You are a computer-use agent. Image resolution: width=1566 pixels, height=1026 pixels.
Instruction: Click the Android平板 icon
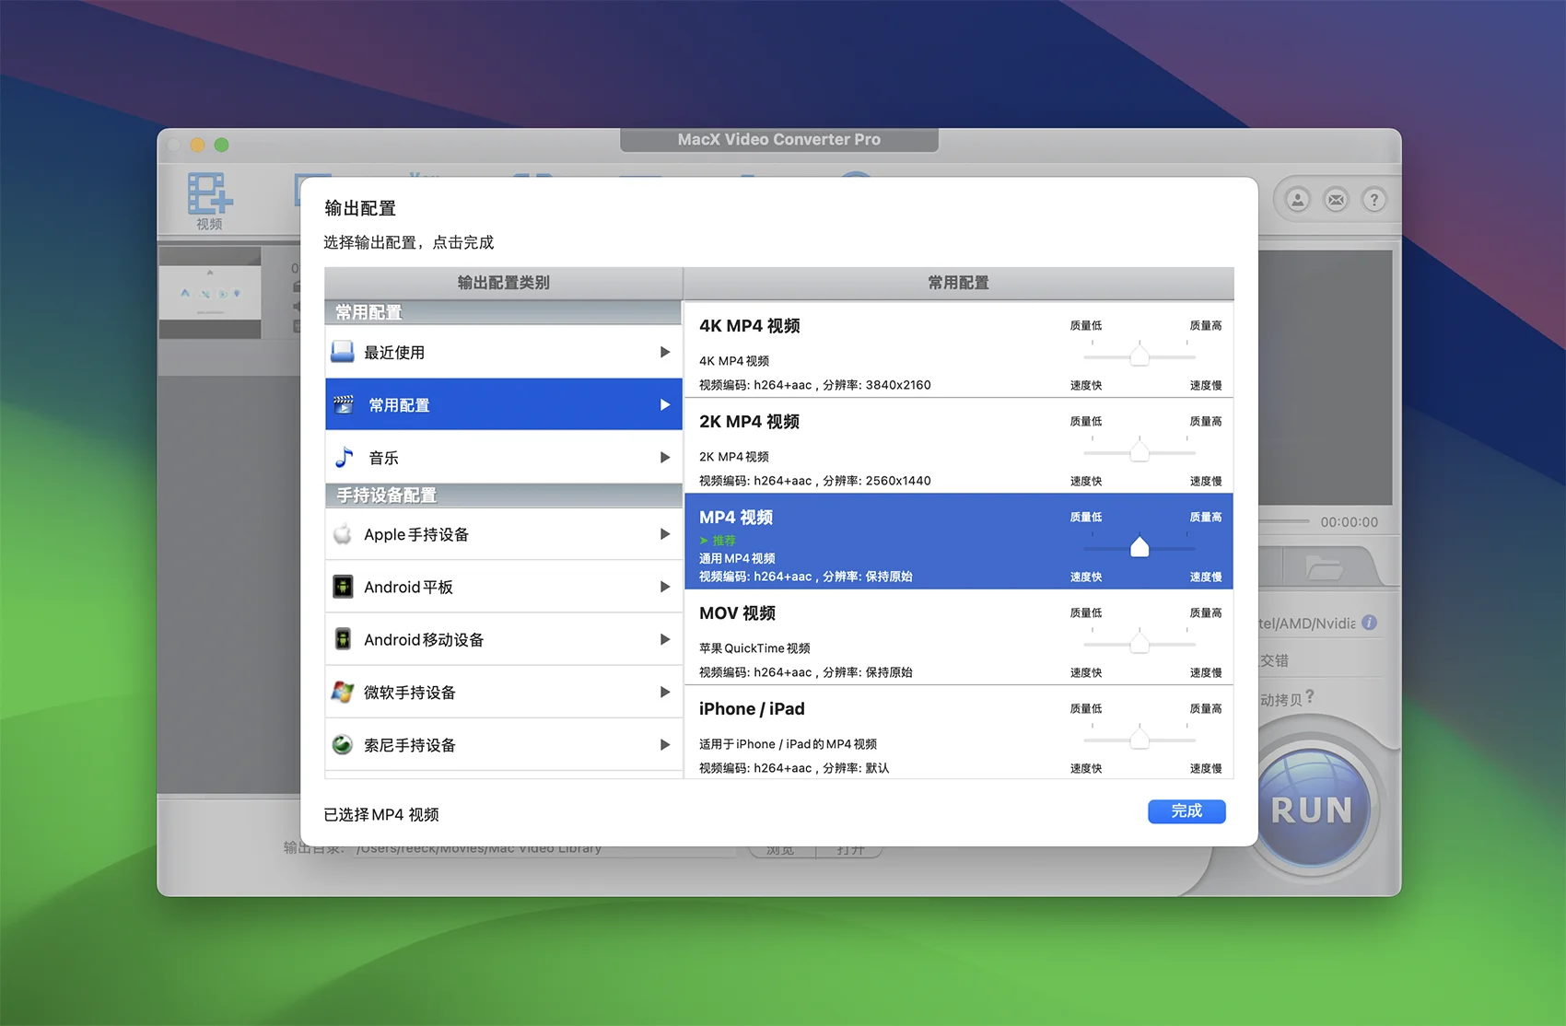coord(343,587)
